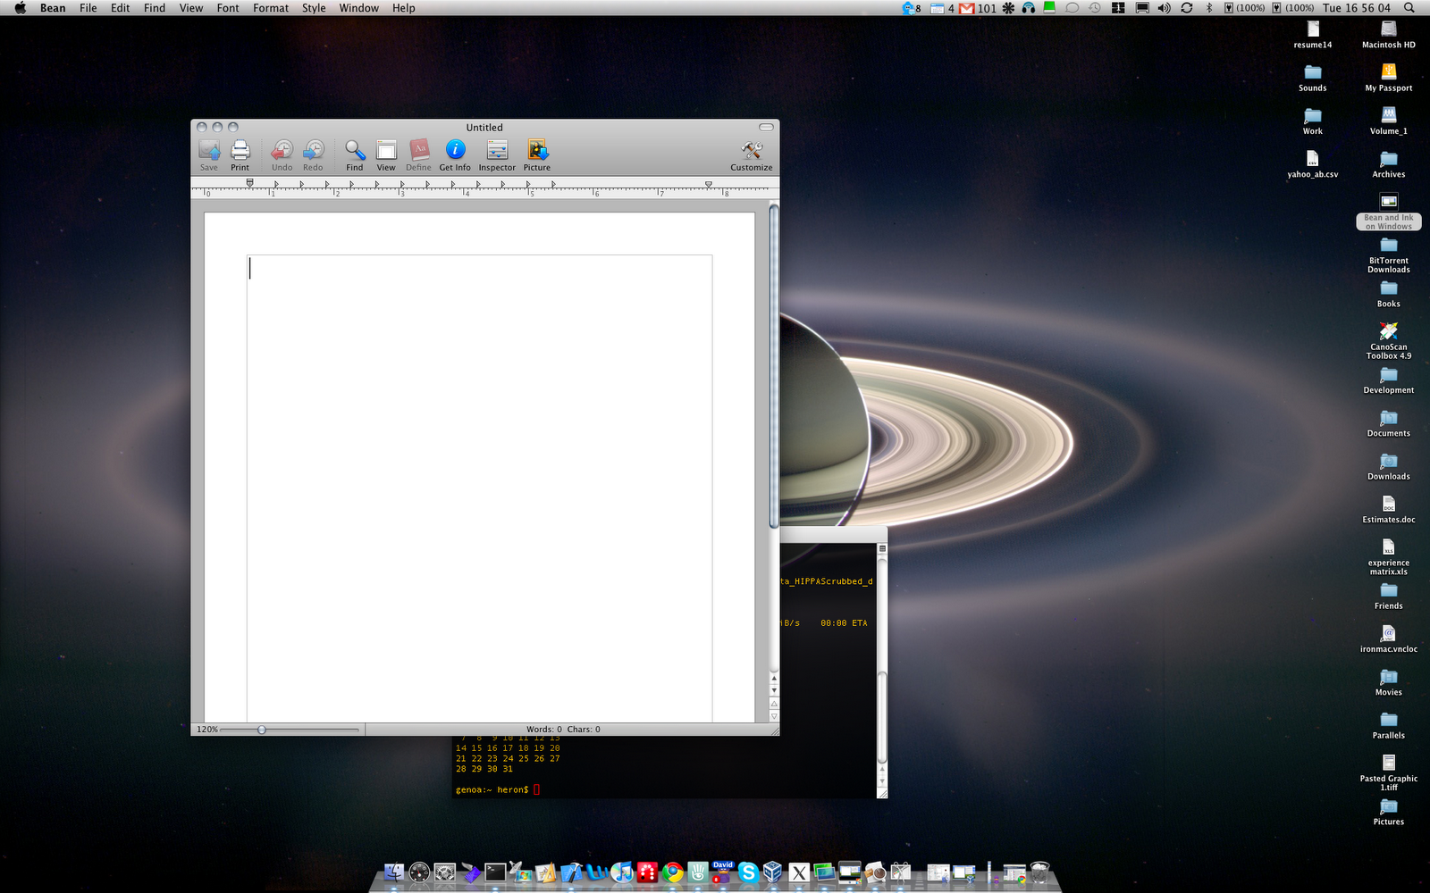
Task: Click the Undo icon
Action: [x=282, y=152]
